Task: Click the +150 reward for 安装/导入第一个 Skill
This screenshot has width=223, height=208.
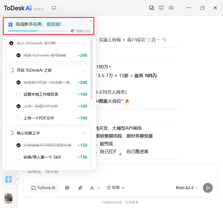Action: point(82,157)
